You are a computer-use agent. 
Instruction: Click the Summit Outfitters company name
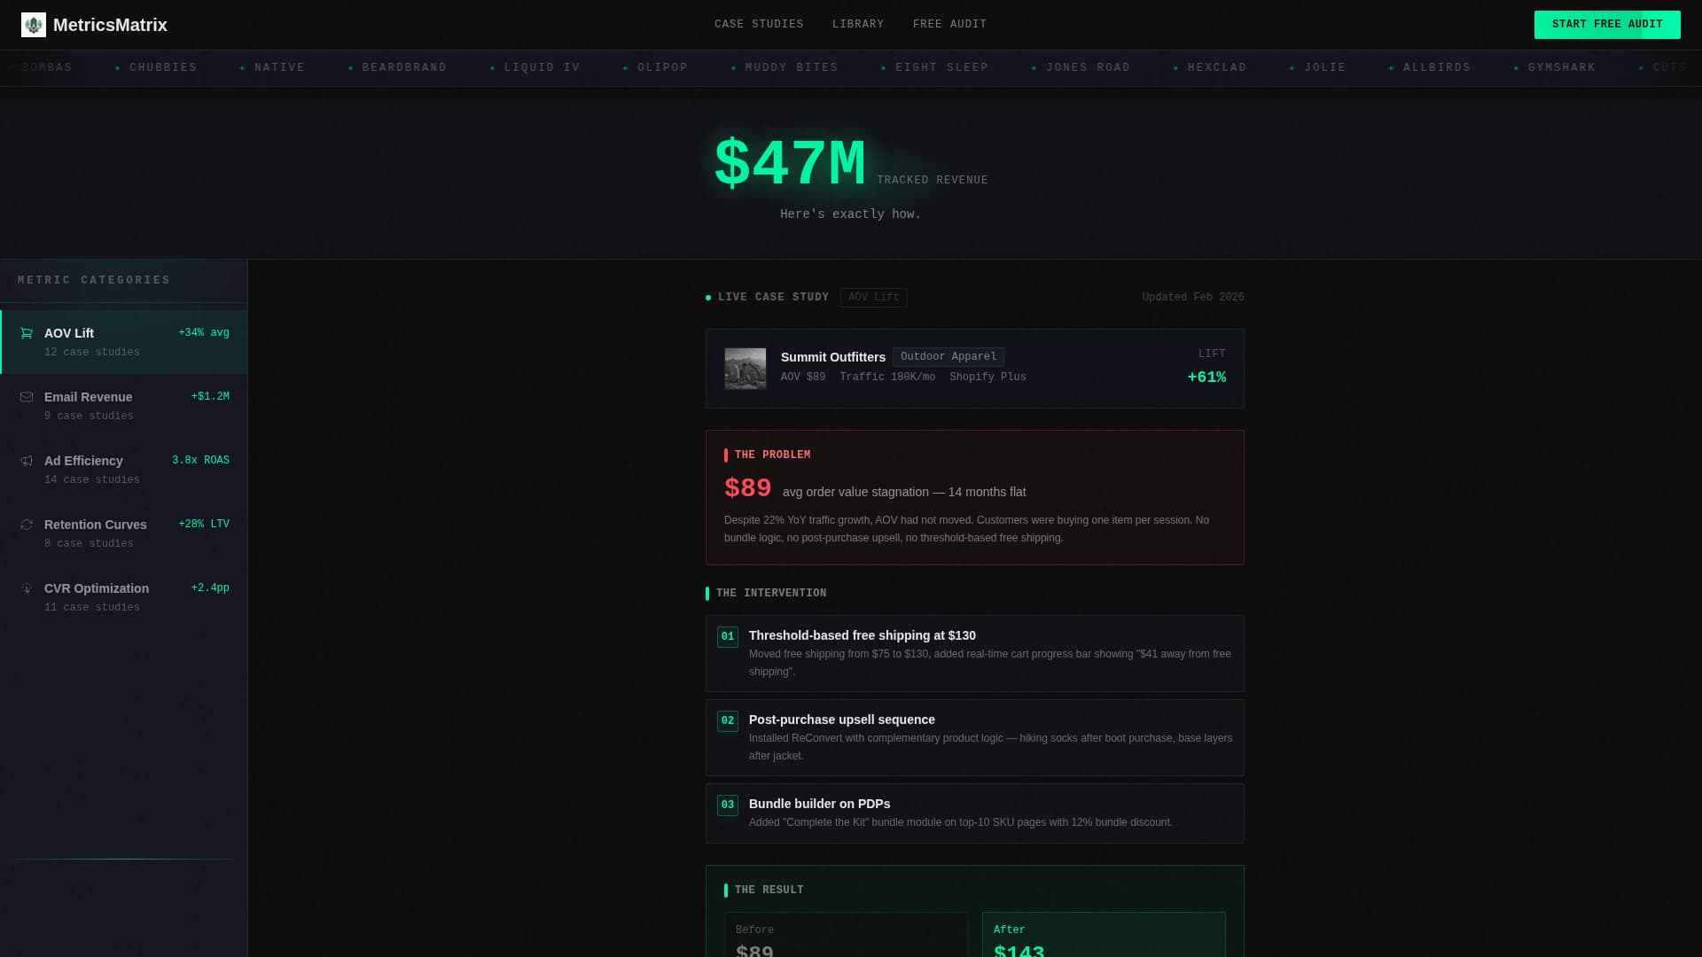(x=833, y=357)
